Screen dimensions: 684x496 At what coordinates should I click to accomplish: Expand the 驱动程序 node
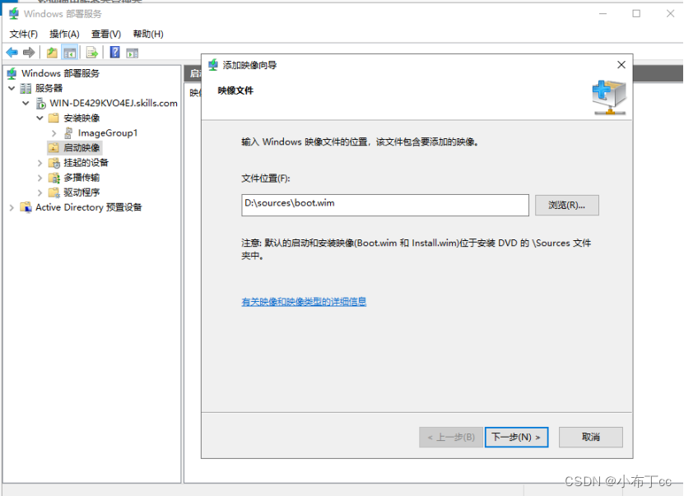40,192
